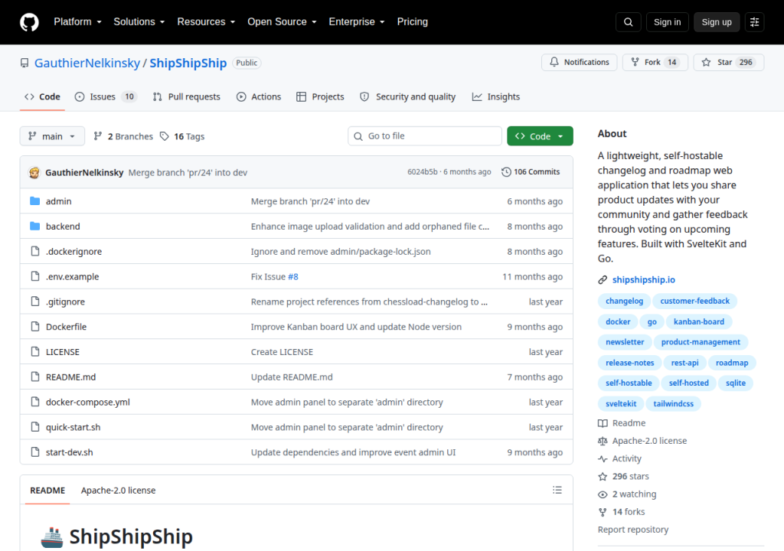Open the .env.example file
The image size is (784, 551).
point(73,276)
